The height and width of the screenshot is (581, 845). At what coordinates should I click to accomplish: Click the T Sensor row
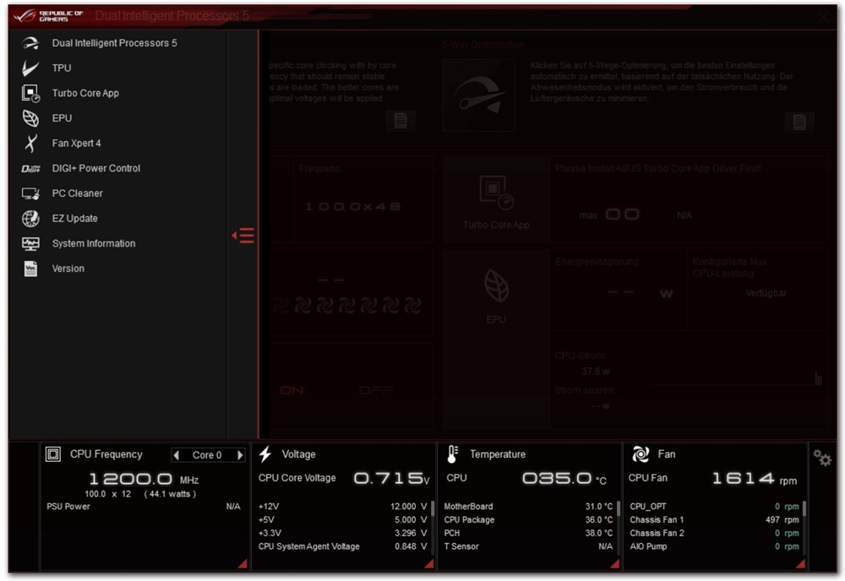tap(528, 546)
